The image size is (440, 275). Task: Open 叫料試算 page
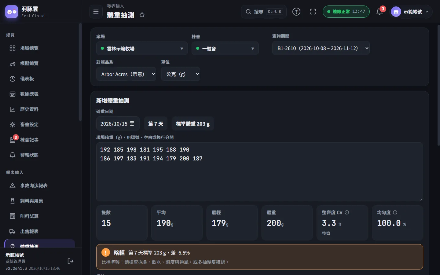pos(40,216)
